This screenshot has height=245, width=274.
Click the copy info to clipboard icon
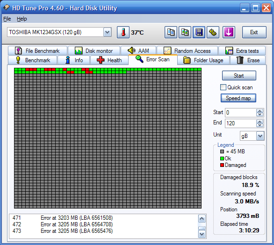pyautogui.click(x=171, y=32)
